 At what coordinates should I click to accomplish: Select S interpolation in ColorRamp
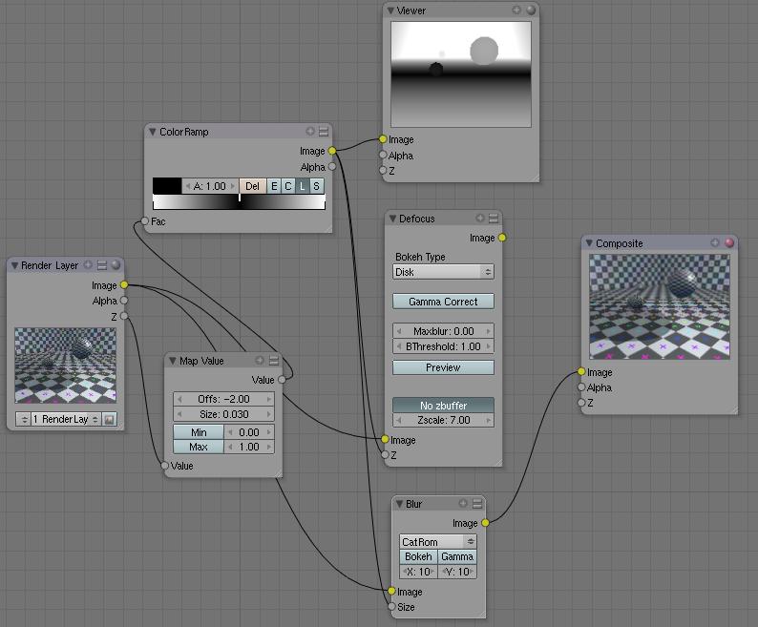[316, 186]
